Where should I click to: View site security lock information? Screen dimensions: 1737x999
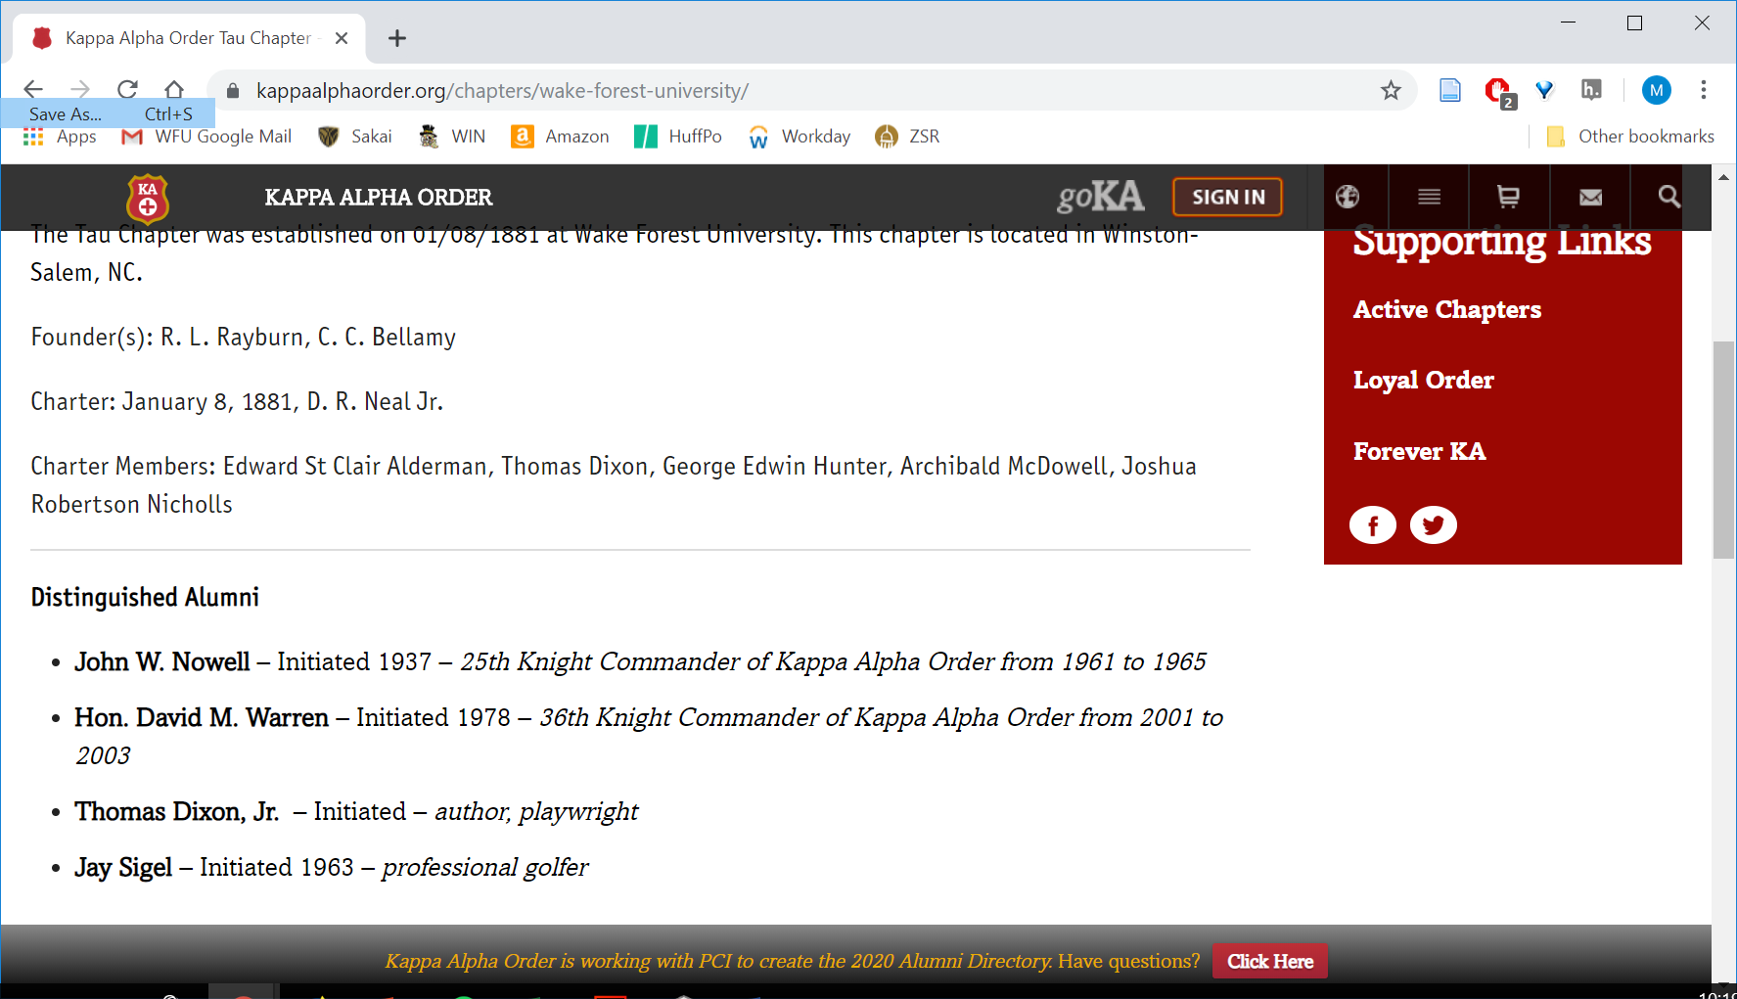click(233, 91)
